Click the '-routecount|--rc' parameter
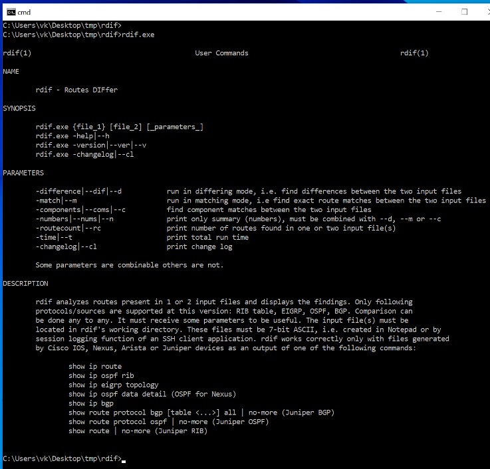Screen dimensions: 490x469 [x=68, y=228]
